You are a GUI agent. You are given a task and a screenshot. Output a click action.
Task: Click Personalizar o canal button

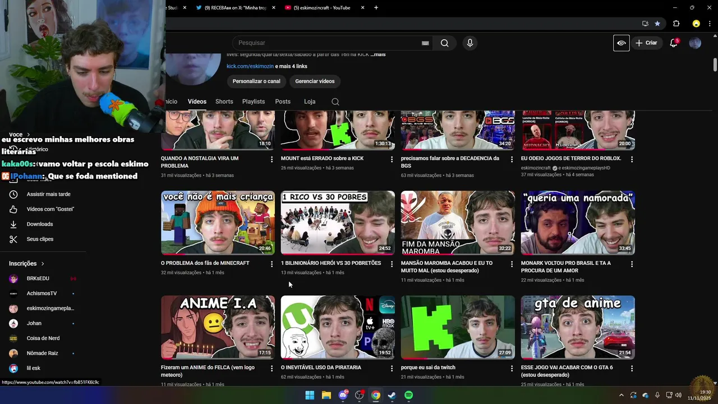[x=256, y=81]
